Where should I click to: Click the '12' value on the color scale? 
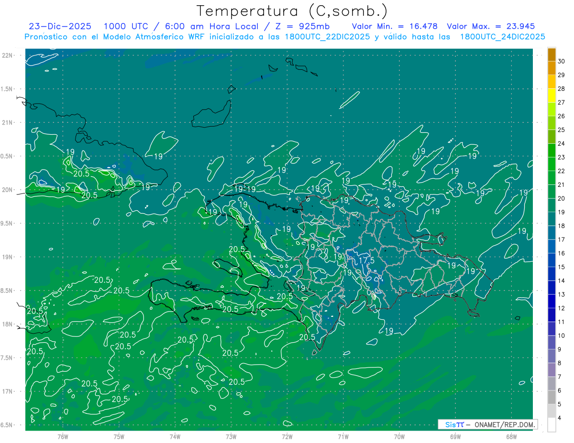coord(562,308)
